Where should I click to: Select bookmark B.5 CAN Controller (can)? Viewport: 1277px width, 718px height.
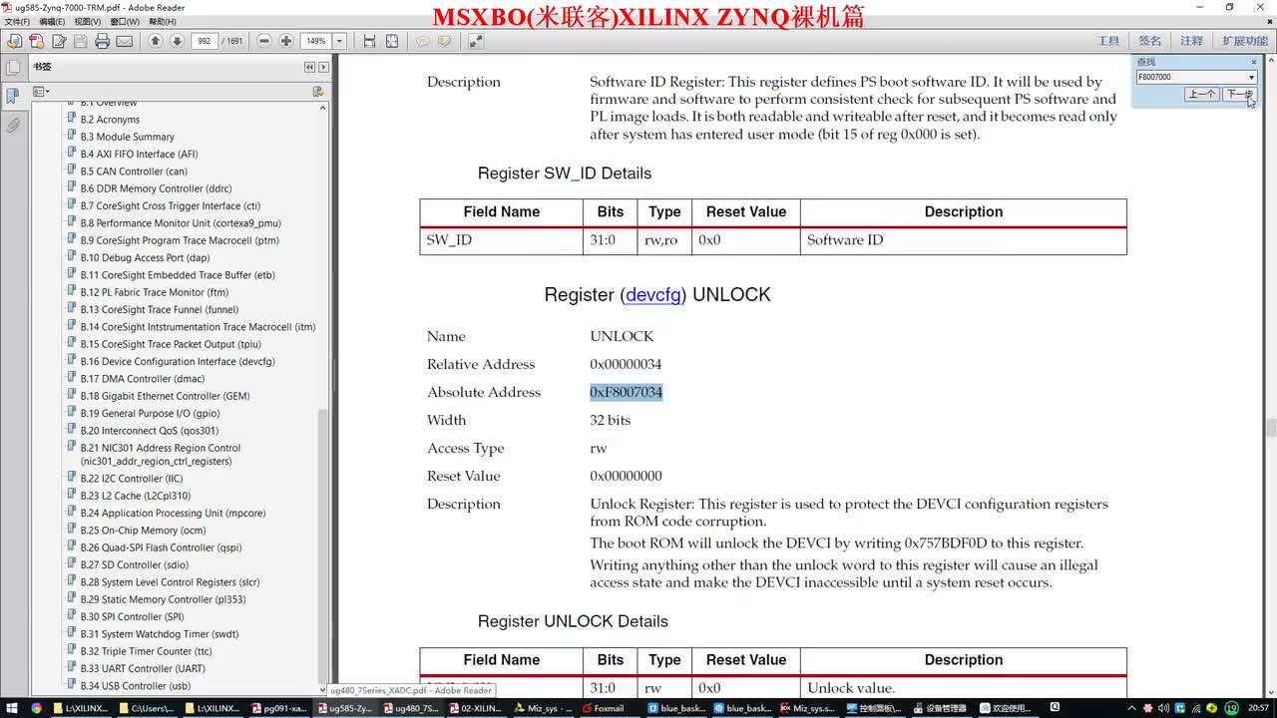point(134,172)
